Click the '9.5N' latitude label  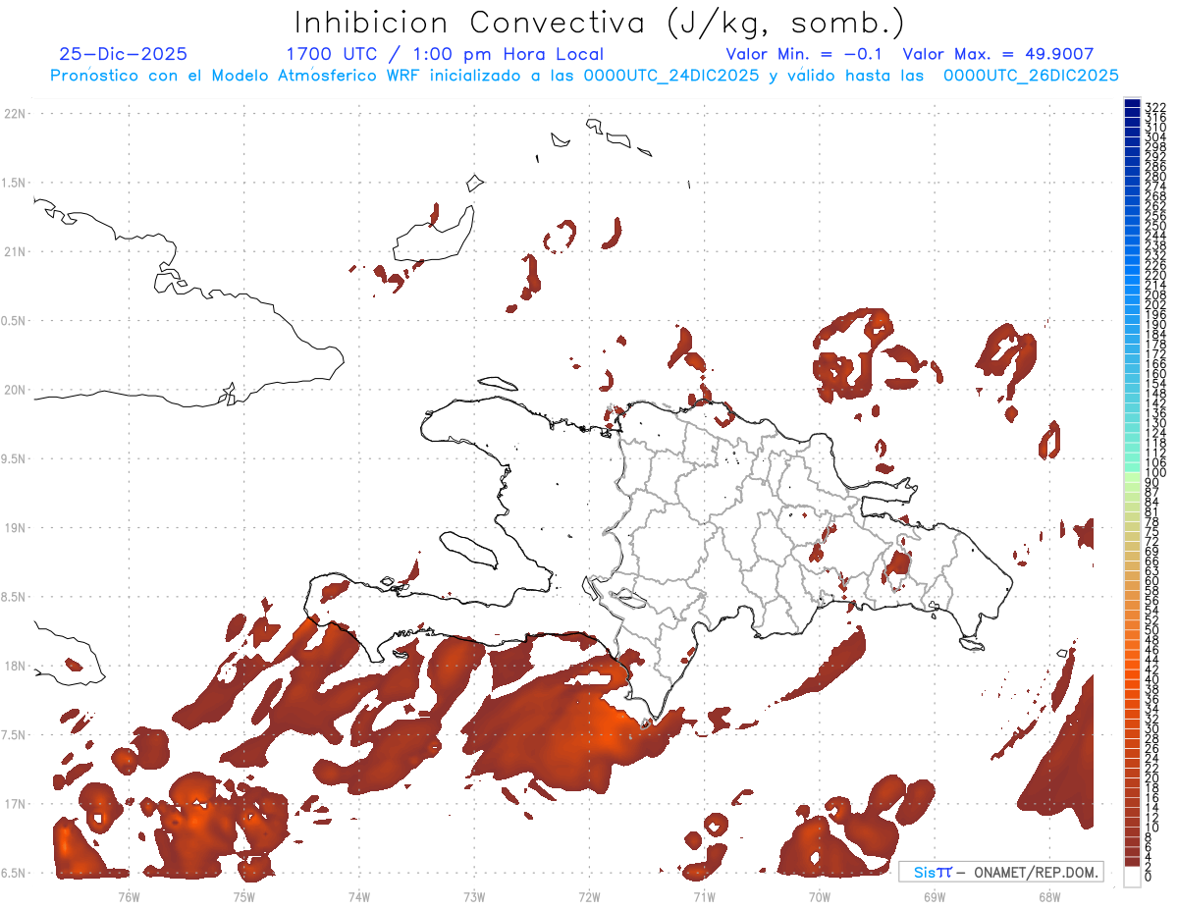(15, 458)
